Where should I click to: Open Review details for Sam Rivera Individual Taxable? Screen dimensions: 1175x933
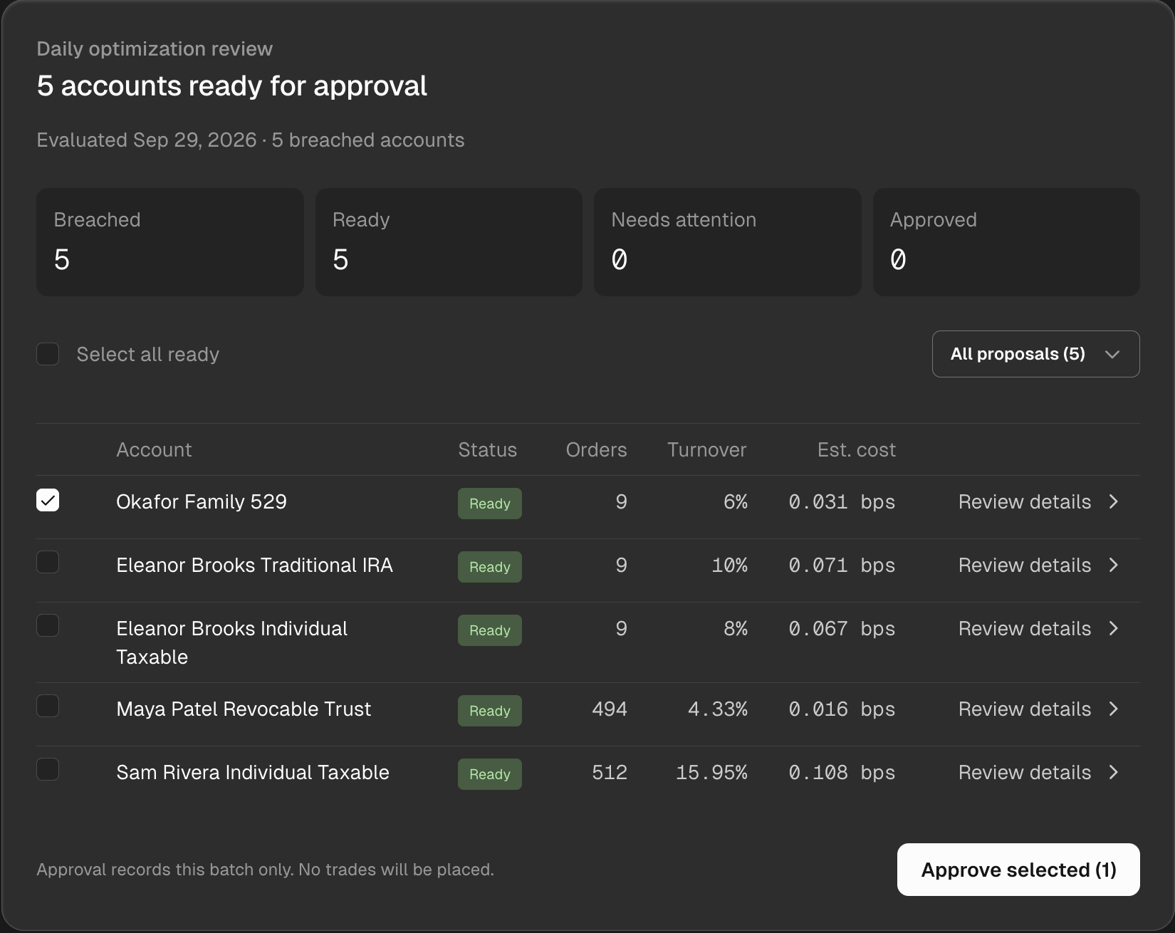[1039, 773]
